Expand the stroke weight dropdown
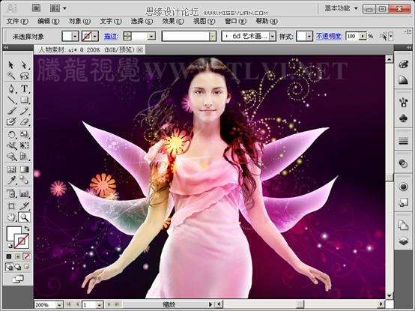This screenshot has width=415, height=311. (x=151, y=36)
